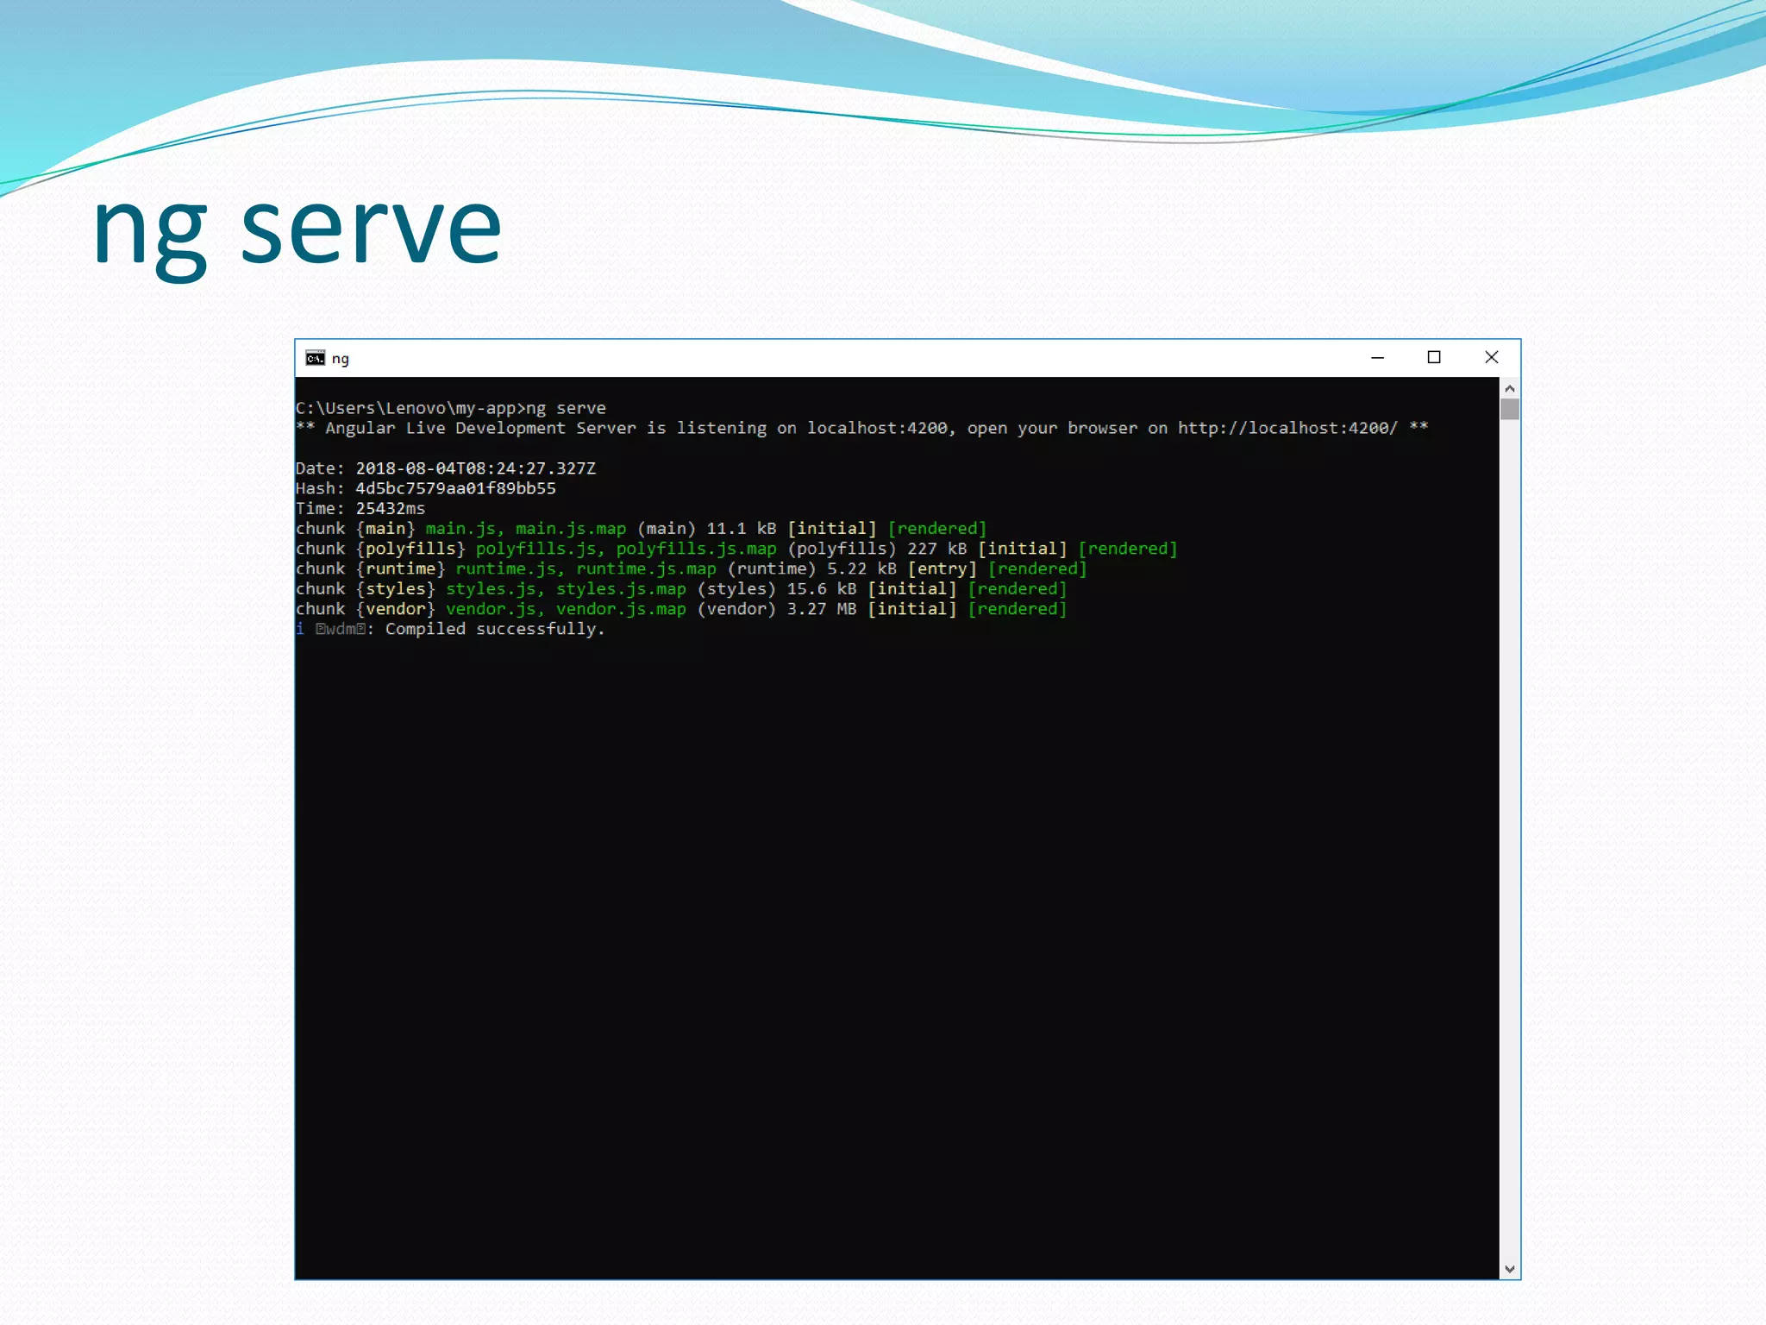Click the '3.27 MB' vendor size value
This screenshot has width=1766, height=1325.
click(x=822, y=609)
